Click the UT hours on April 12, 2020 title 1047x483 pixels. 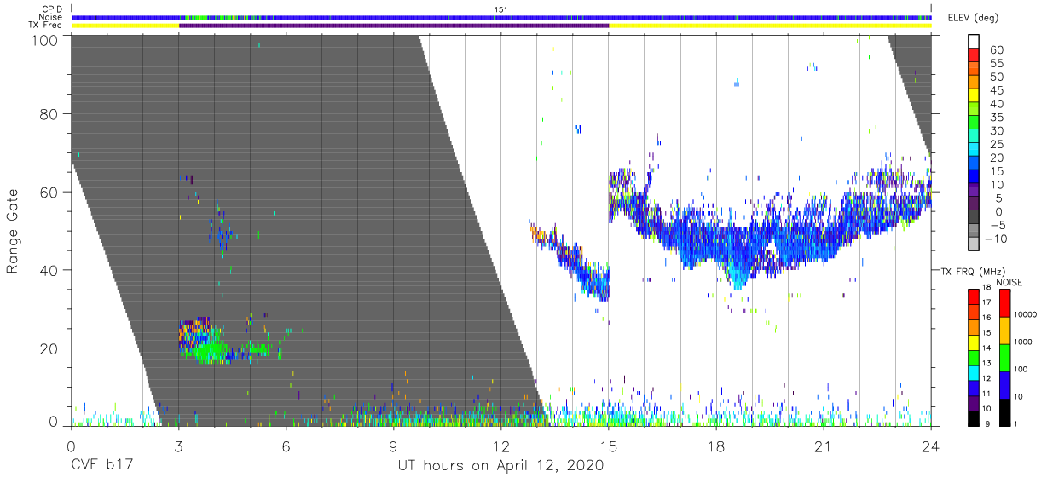pyautogui.click(x=500, y=465)
